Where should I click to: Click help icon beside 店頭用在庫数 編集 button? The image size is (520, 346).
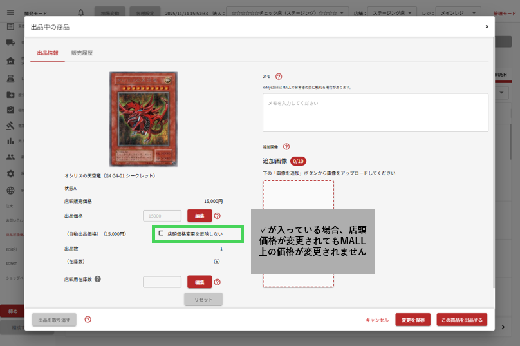pos(218,282)
